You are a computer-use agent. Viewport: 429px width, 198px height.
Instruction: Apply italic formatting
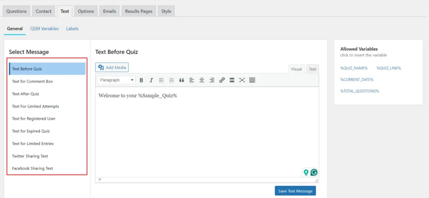151,80
